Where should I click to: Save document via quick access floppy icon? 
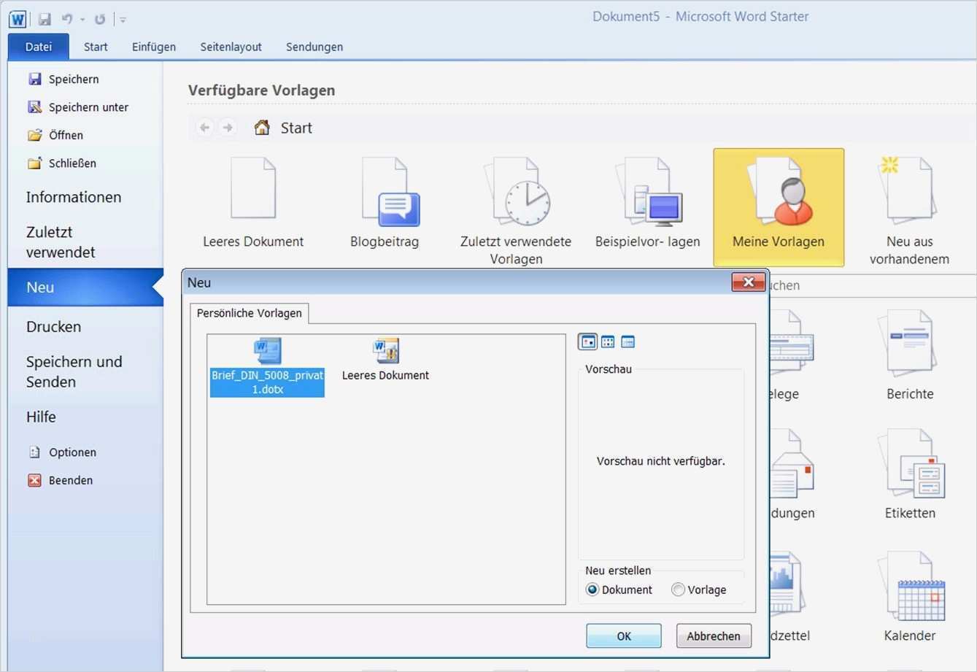pos(45,19)
